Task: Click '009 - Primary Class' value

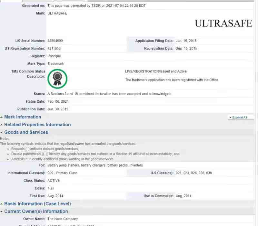Action: coord(62,173)
